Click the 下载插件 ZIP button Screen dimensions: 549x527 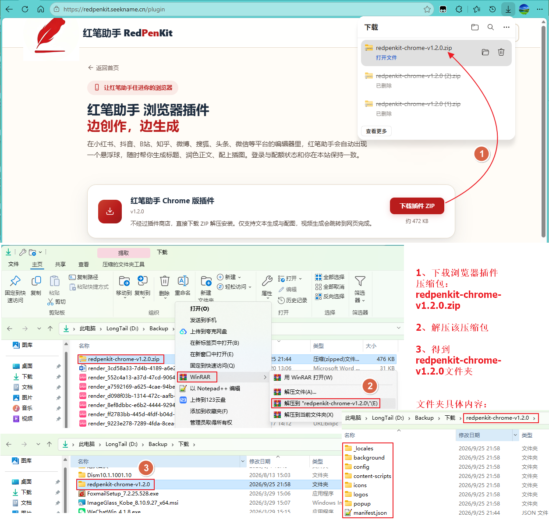(417, 206)
